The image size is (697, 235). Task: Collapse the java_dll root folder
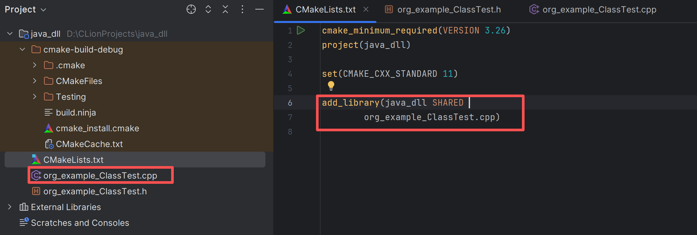10,33
